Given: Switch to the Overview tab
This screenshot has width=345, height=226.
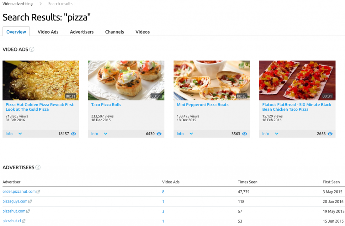Looking at the screenshot, I should [x=16, y=32].
